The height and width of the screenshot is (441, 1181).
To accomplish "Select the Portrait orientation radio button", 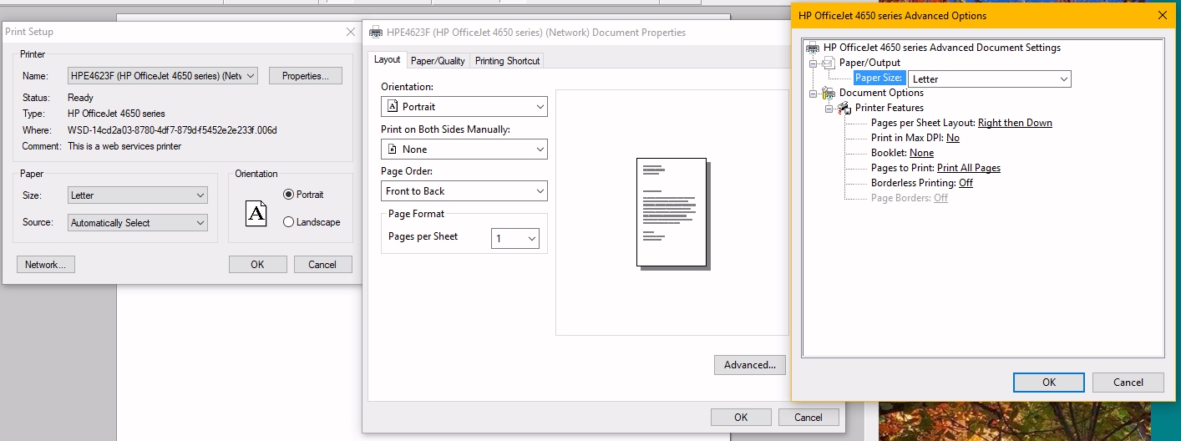I will pyautogui.click(x=289, y=195).
